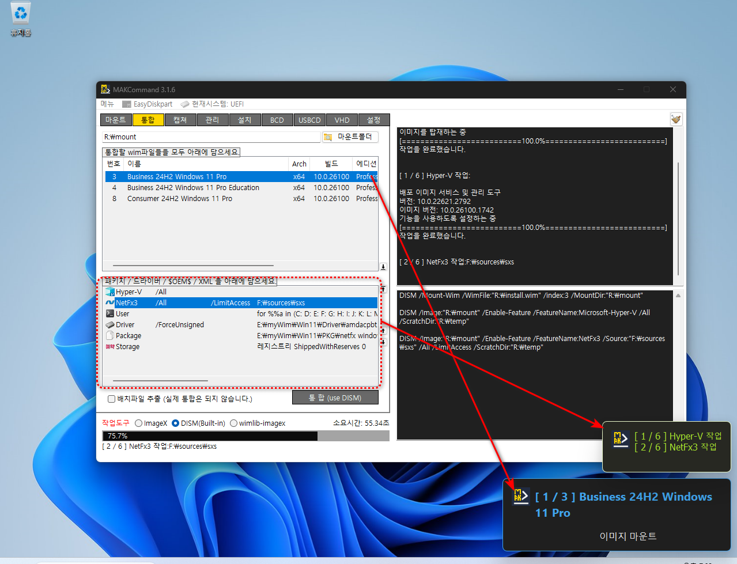Sort by 번호 column header

click(114, 164)
